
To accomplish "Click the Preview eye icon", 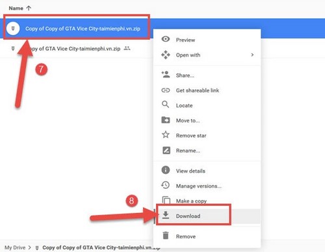I will click(166, 39).
